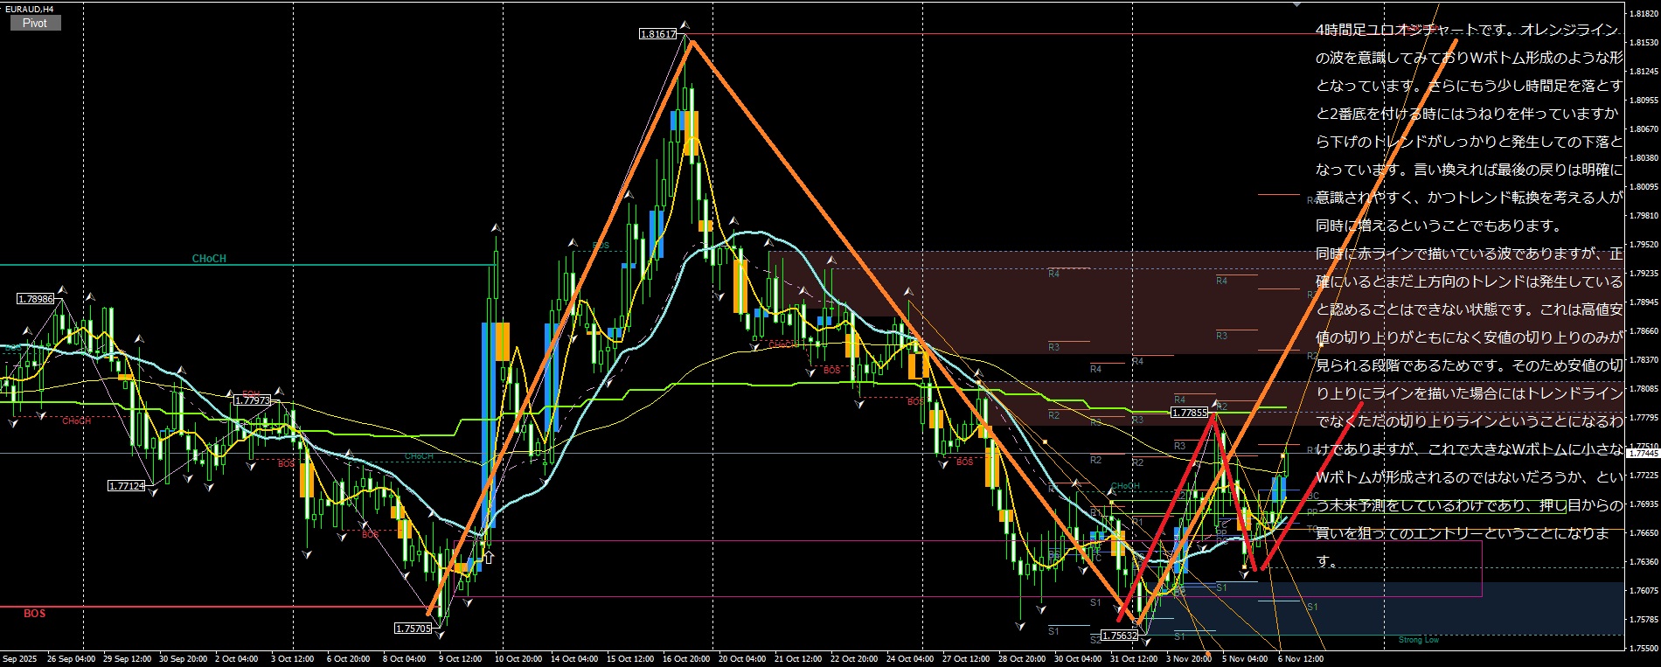Click the 1.80095 level on the price scale

pos(1644,186)
